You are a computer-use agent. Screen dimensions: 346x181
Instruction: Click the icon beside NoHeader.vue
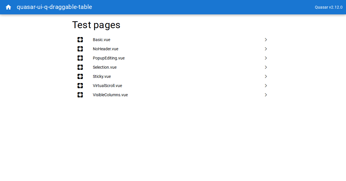click(x=80, y=49)
